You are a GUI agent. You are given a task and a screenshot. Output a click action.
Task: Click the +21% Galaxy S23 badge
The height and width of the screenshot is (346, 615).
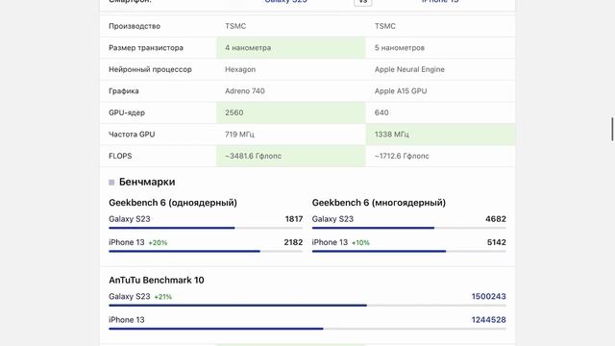pyautogui.click(x=162, y=297)
